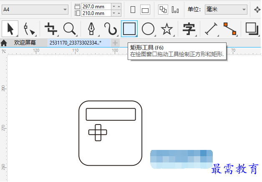Select the Zoom magnifier tool
Image resolution: width=262 pixels, height=182 pixels.
pos(70,29)
